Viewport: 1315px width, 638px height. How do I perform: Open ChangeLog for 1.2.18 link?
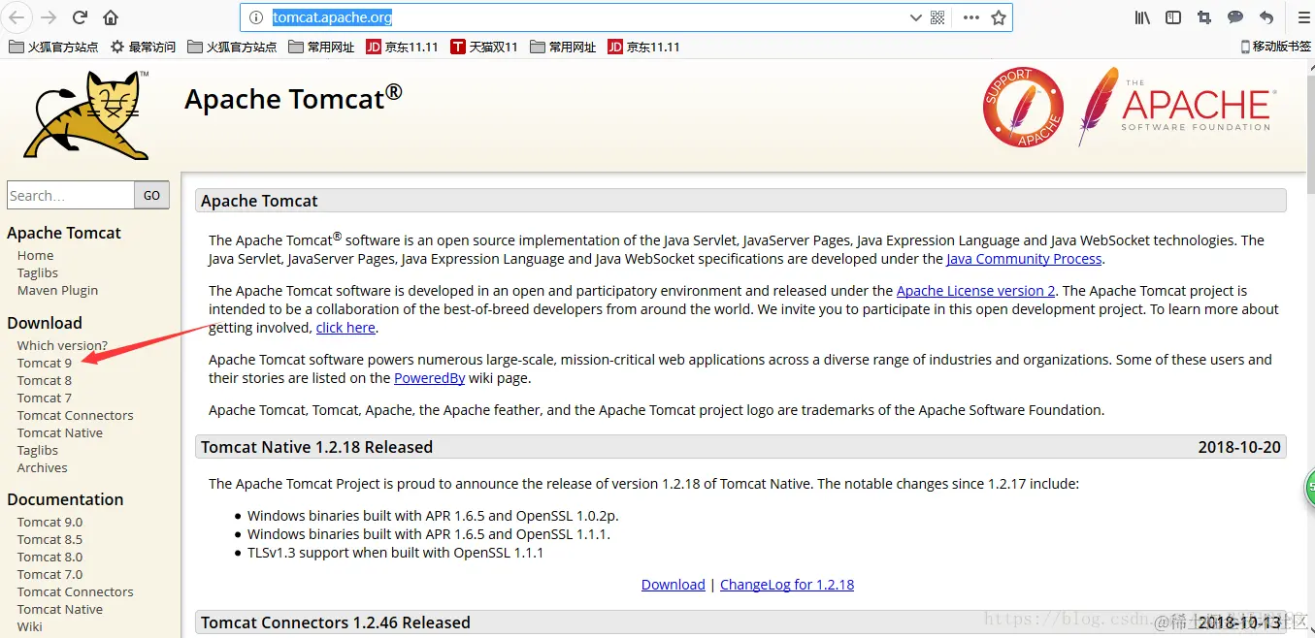pos(787,585)
